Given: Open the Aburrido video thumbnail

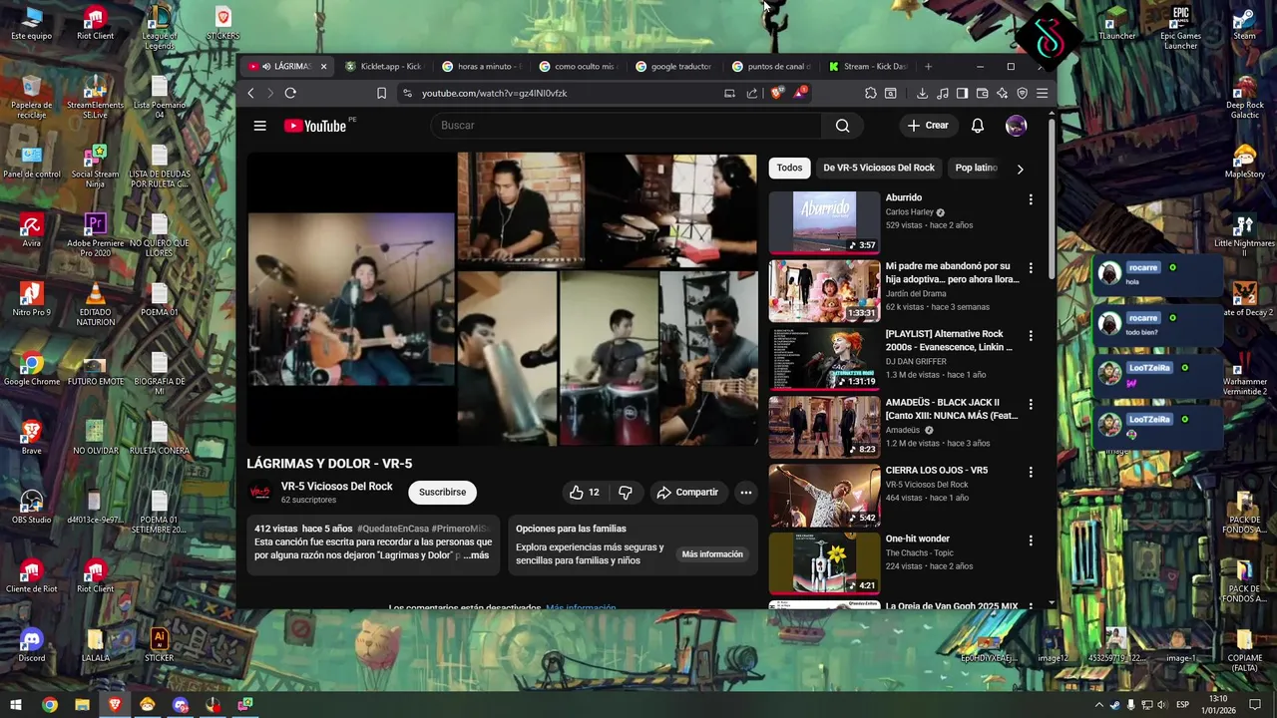Looking at the screenshot, I should tap(824, 222).
